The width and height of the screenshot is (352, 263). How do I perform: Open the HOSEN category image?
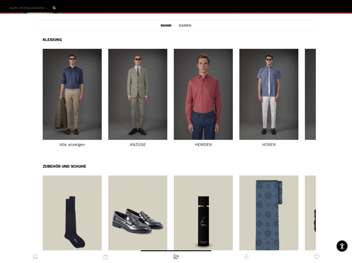tap(269, 94)
